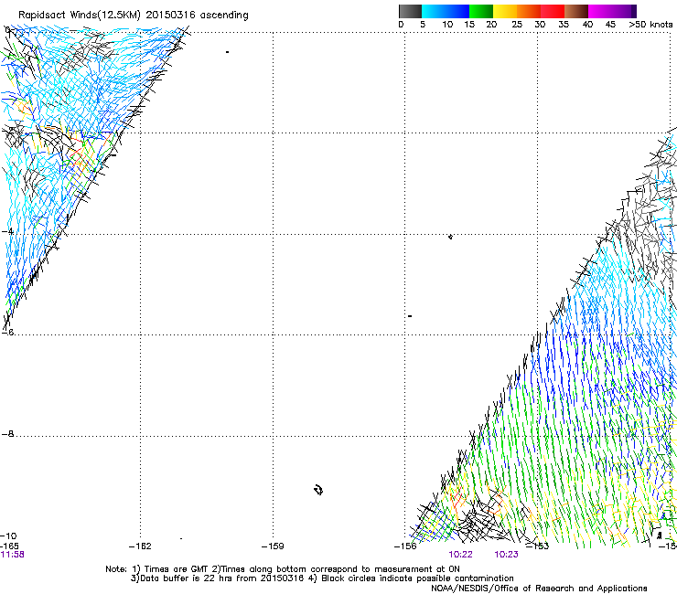The height and width of the screenshot is (594, 677).
Task: Click the purple time label '10:23'
Action: click(x=506, y=555)
